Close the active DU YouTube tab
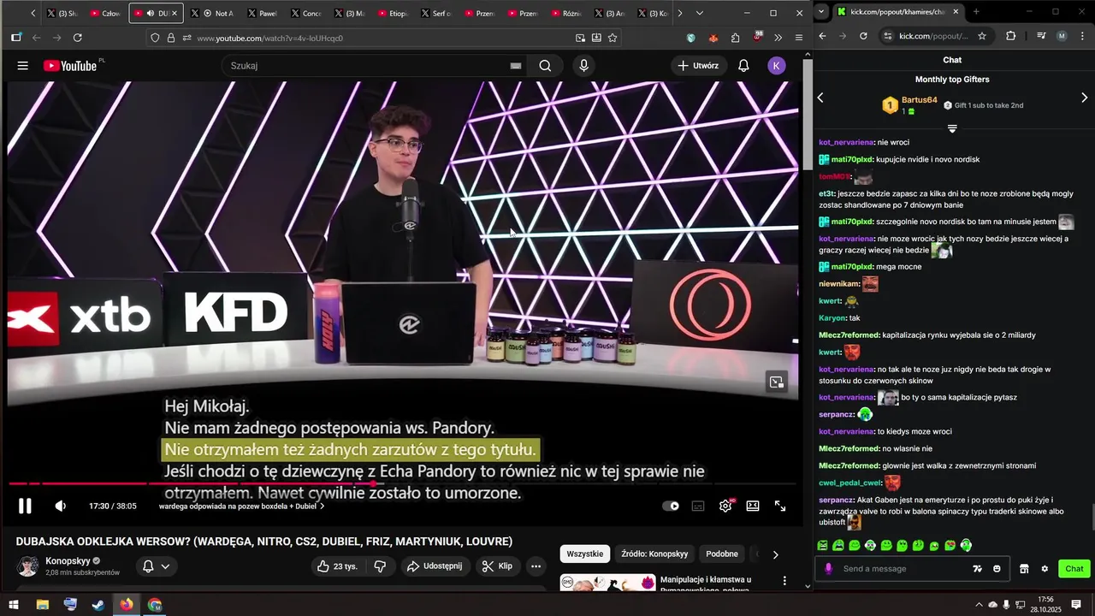Image resolution: width=1095 pixels, height=616 pixels. (175, 14)
